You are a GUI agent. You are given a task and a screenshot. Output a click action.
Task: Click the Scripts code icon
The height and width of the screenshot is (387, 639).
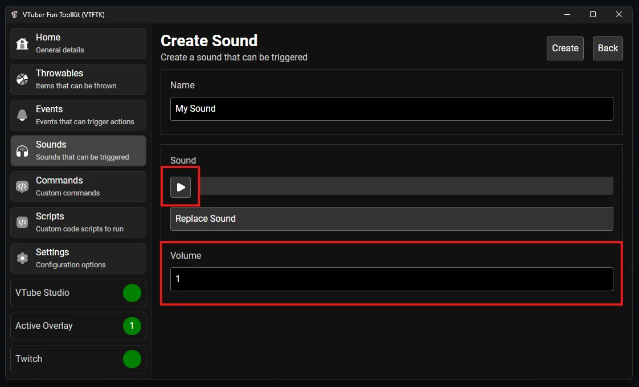(x=22, y=222)
